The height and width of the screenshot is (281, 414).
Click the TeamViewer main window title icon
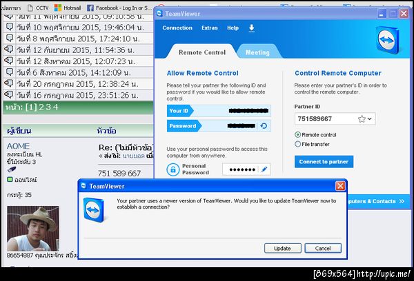pyautogui.click(x=159, y=13)
